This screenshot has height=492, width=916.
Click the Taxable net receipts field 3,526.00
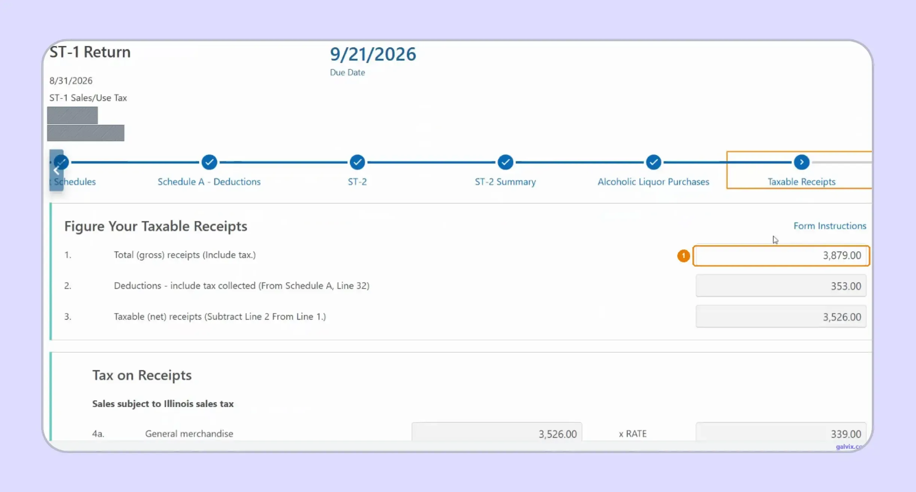pyautogui.click(x=781, y=317)
